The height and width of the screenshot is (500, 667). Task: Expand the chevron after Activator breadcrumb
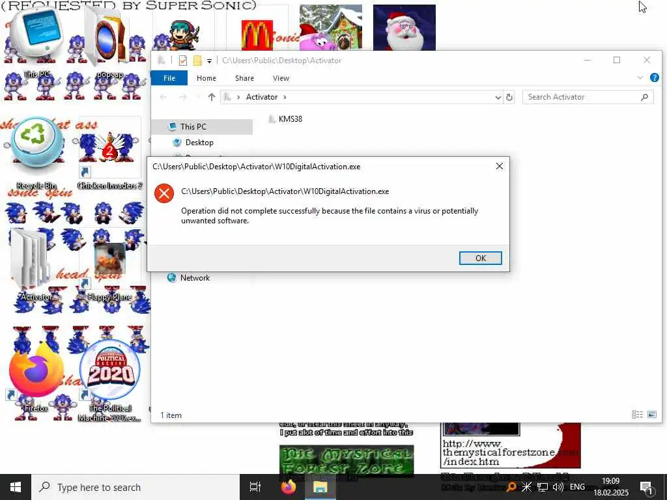coord(285,98)
